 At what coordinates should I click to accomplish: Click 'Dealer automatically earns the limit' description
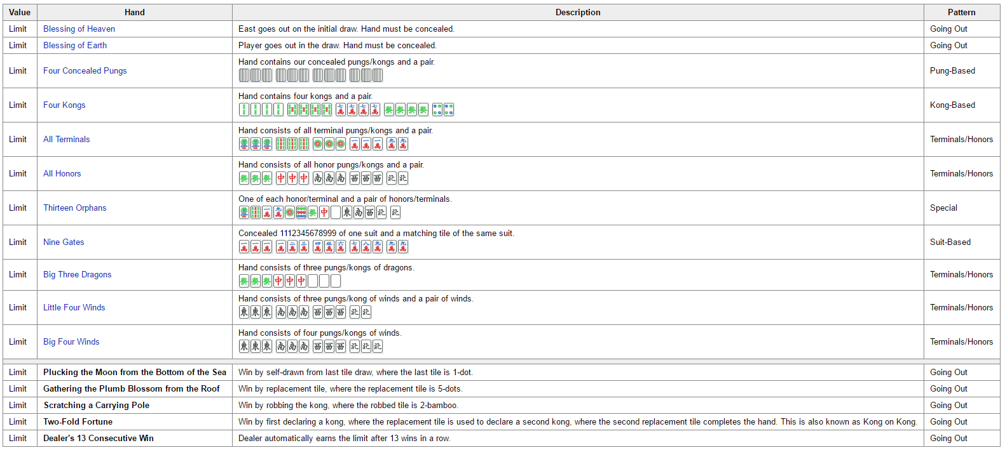point(344,438)
